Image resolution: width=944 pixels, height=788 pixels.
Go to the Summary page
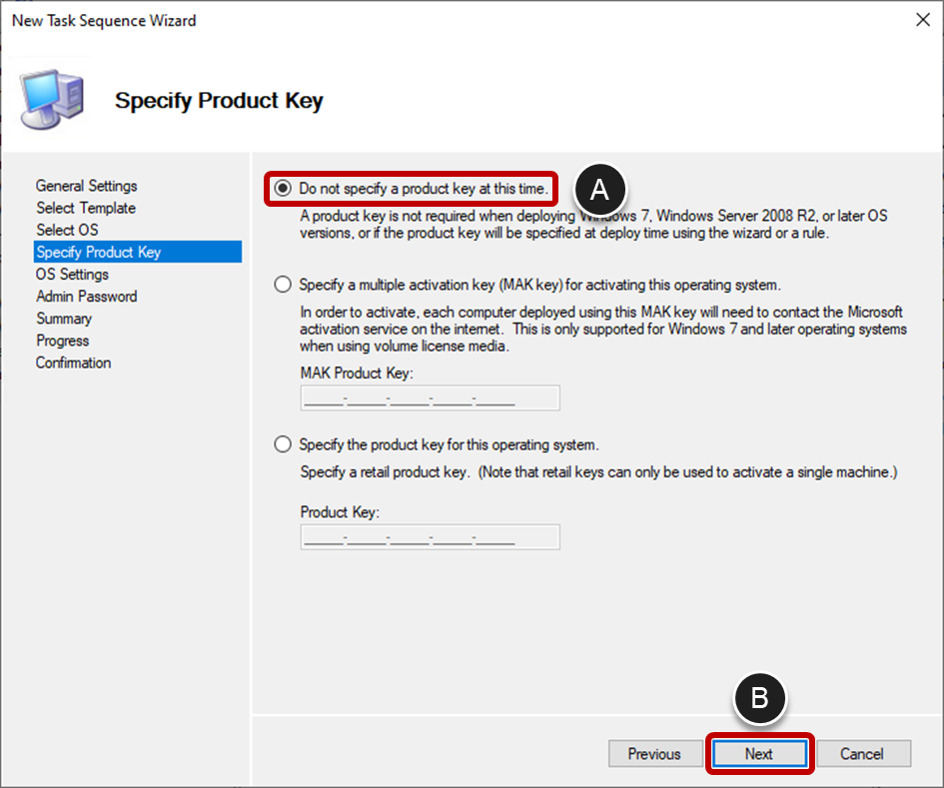click(64, 318)
